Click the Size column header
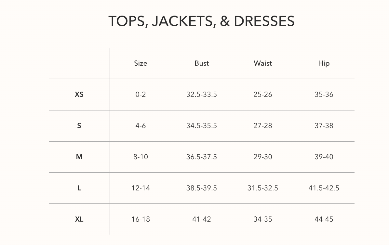This screenshot has height=245, width=389. [x=141, y=63]
